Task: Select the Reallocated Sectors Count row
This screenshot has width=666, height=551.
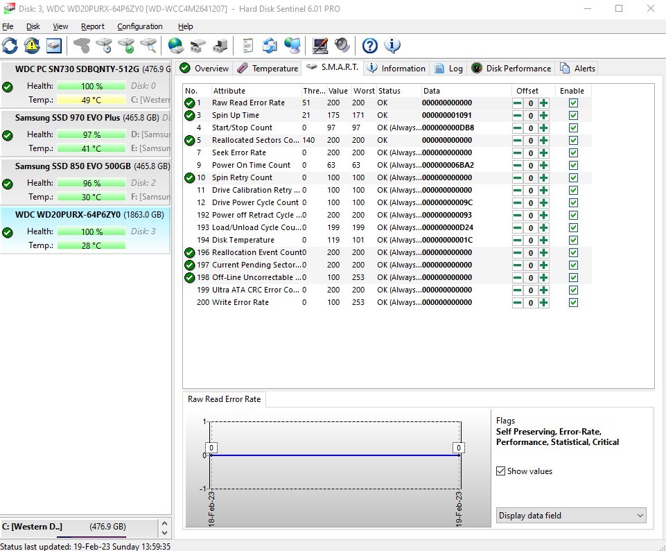Action: (255, 140)
